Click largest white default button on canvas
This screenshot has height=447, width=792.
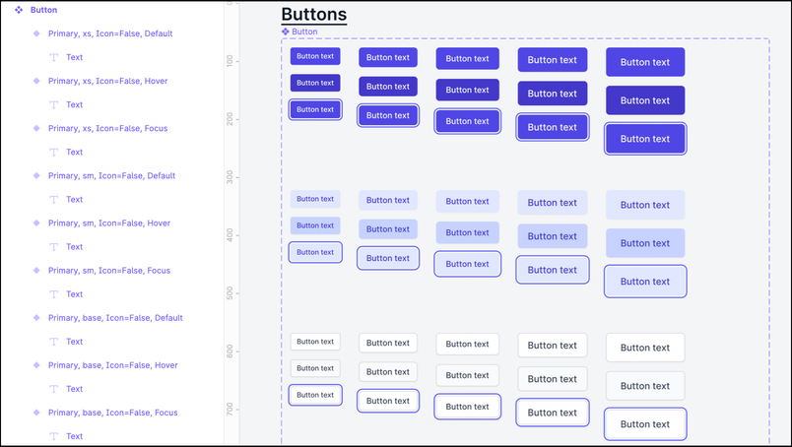coord(645,348)
